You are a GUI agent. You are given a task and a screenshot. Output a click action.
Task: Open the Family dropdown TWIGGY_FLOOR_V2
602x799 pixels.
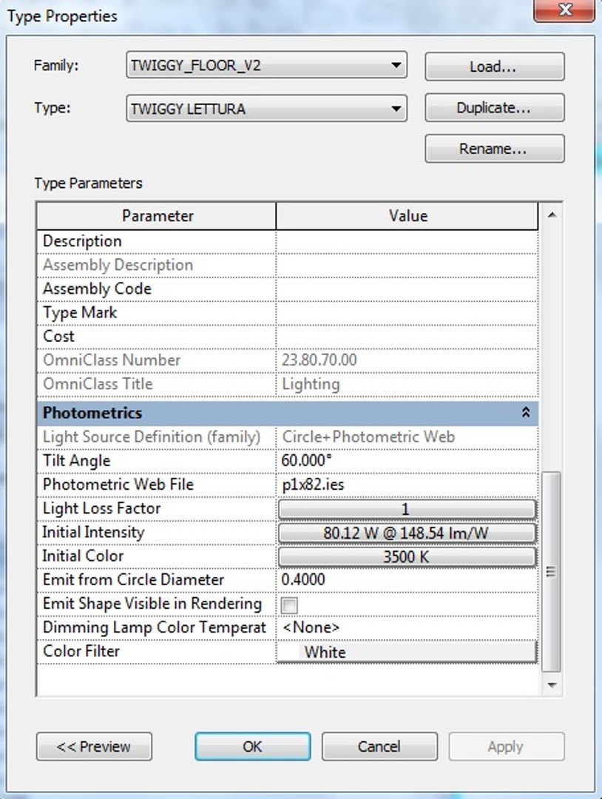[266, 64]
